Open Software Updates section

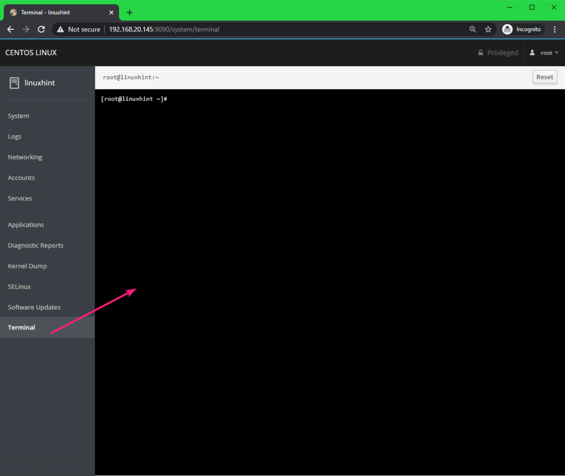(x=34, y=307)
